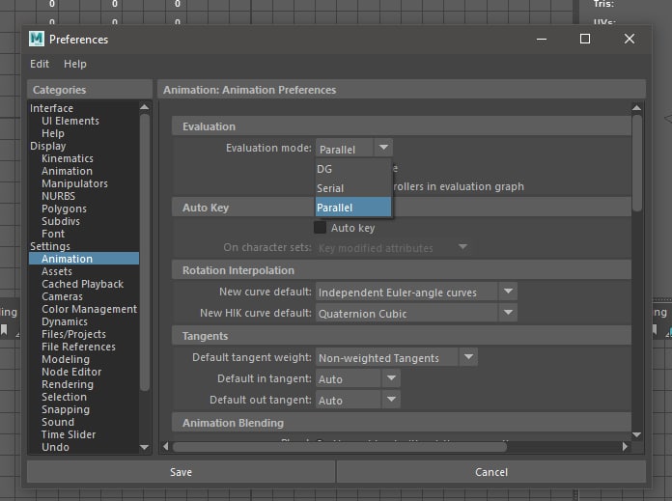Select highlighted Animation under Settings
672x501 pixels.
point(84,259)
